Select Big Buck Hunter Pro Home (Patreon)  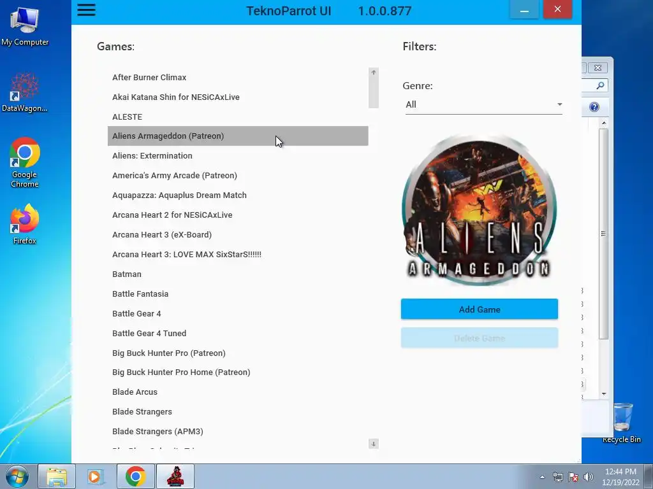(x=238, y=372)
